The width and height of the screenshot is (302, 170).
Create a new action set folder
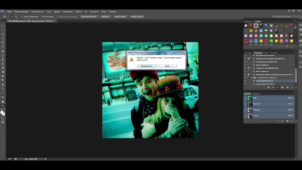tap(282, 87)
